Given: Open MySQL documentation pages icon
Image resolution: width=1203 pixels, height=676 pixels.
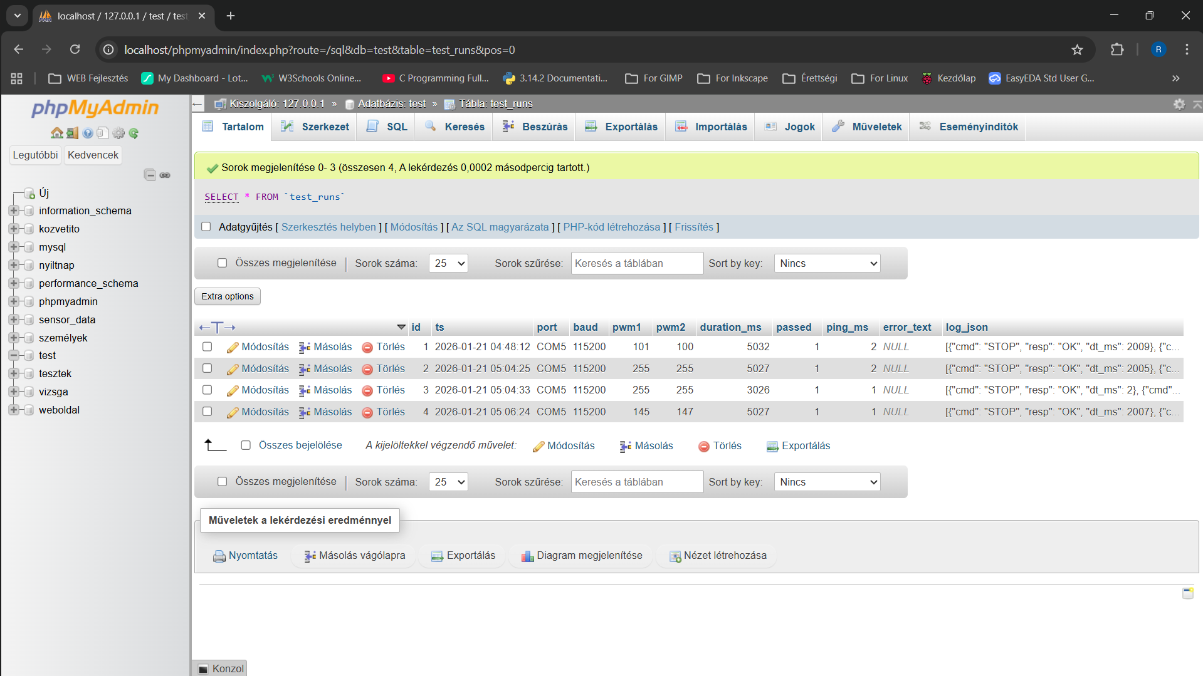Looking at the screenshot, I should (103, 133).
